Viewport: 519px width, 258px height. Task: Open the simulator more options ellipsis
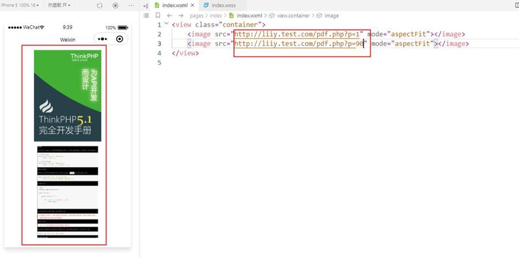[x=131, y=5]
